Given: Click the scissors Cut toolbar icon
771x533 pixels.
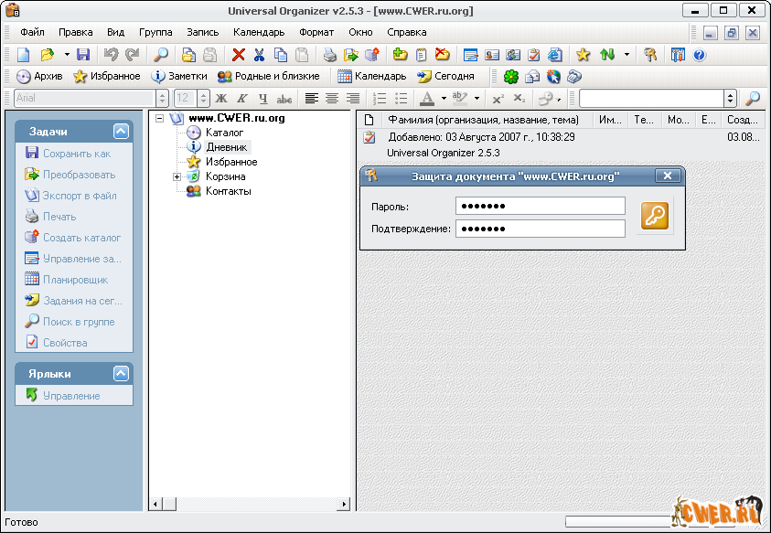Looking at the screenshot, I should coord(259,55).
